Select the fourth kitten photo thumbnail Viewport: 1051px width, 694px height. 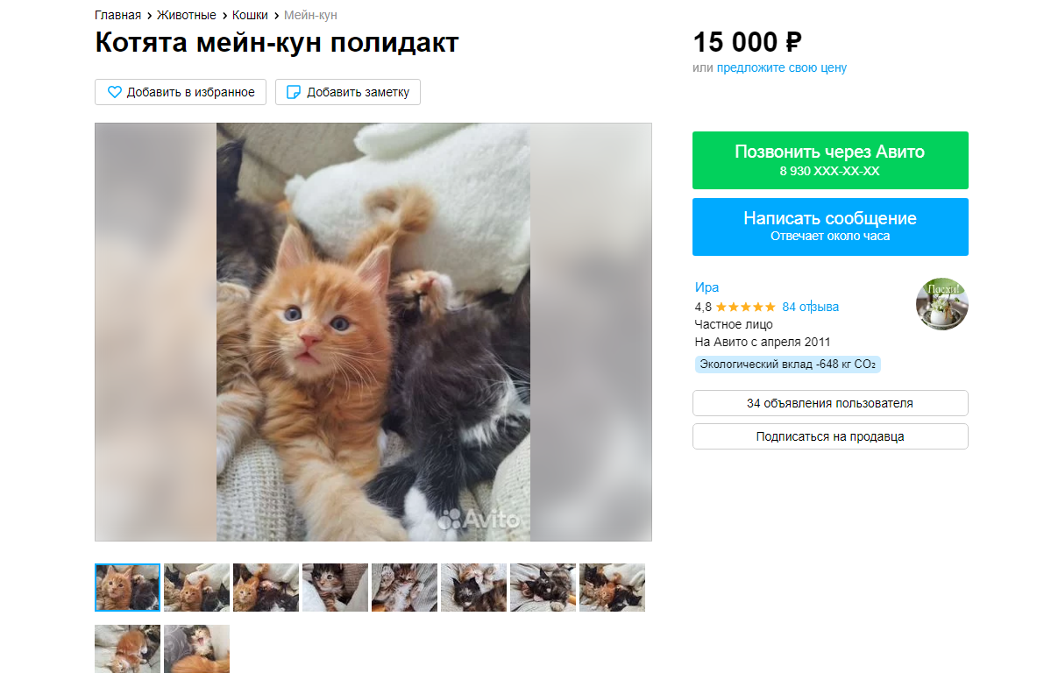pyautogui.click(x=335, y=587)
